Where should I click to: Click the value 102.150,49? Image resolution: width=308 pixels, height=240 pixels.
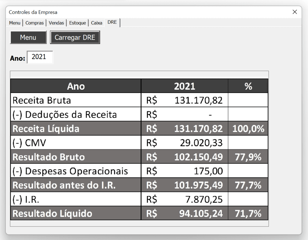(x=199, y=157)
